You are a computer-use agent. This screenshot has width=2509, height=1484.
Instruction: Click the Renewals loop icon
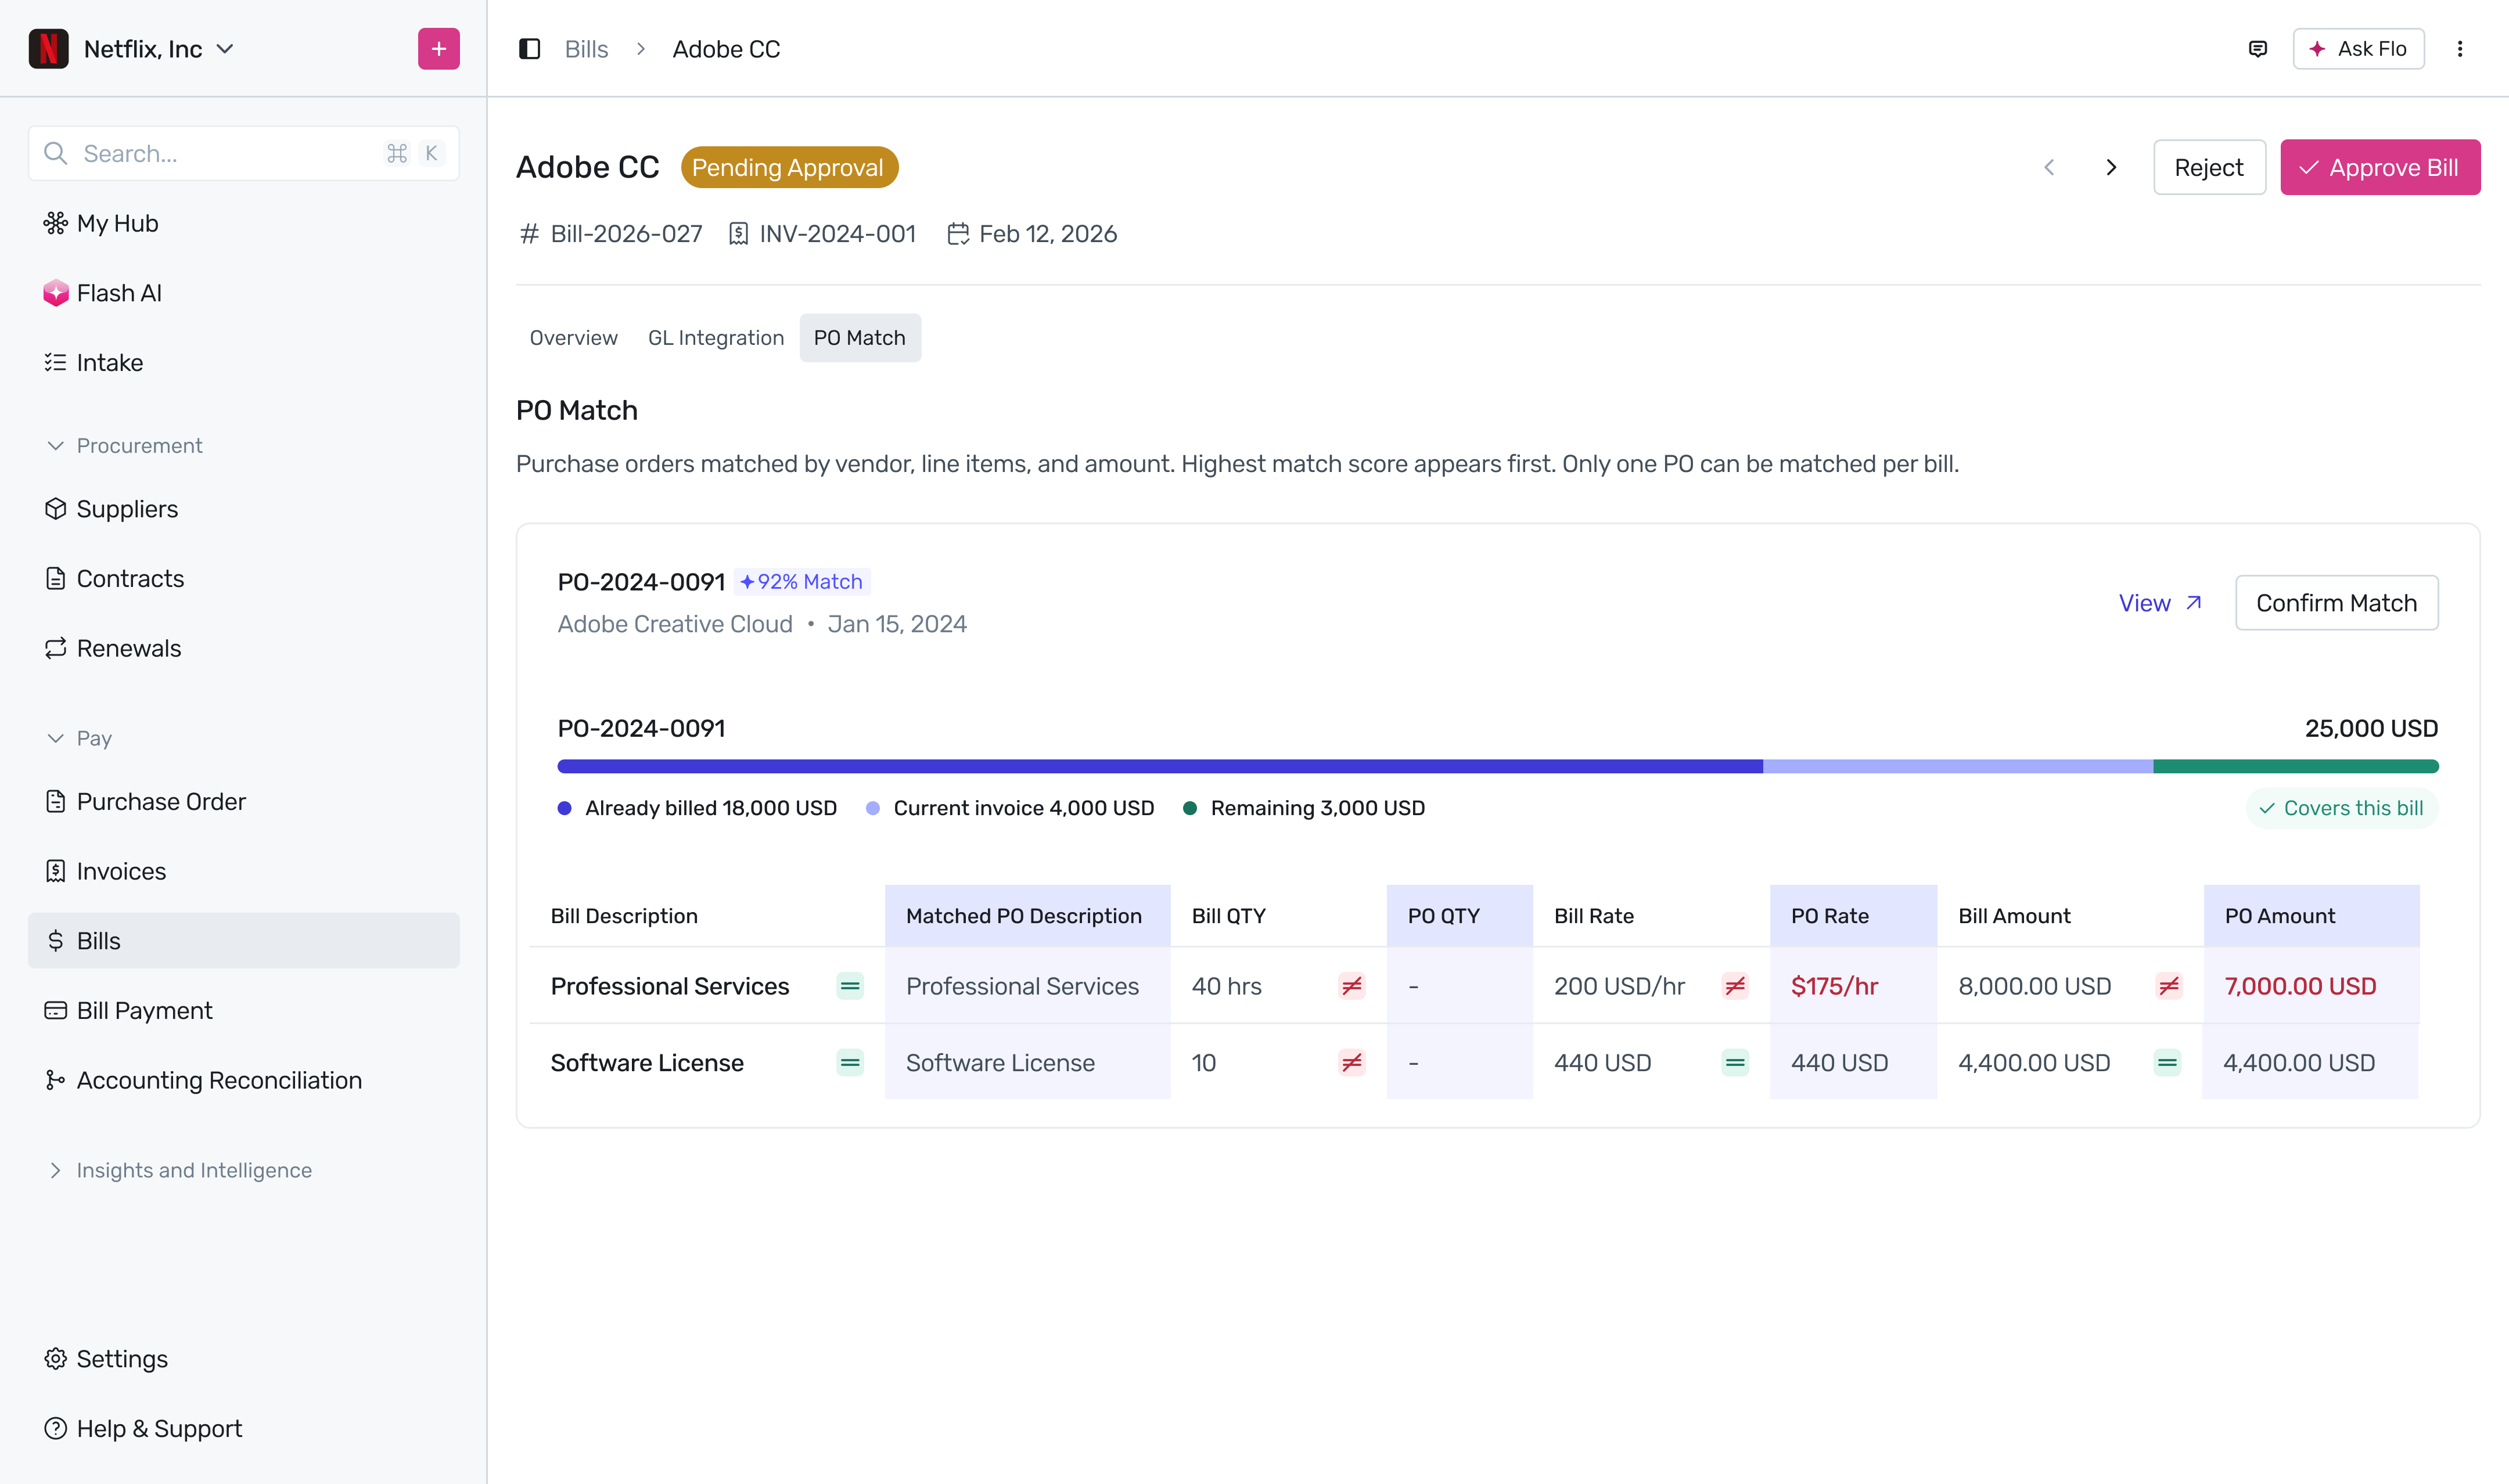pyautogui.click(x=55, y=648)
